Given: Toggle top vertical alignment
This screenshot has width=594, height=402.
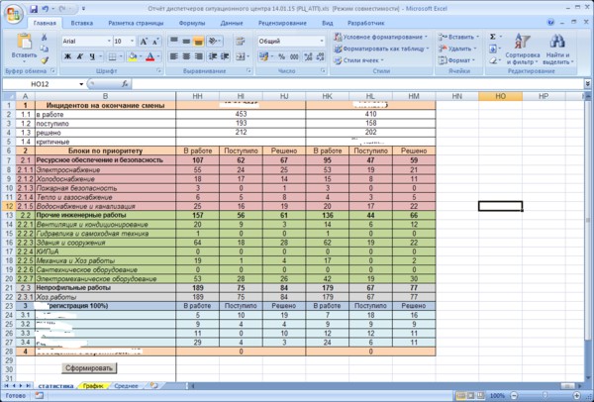Looking at the screenshot, I should click(x=174, y=41).
